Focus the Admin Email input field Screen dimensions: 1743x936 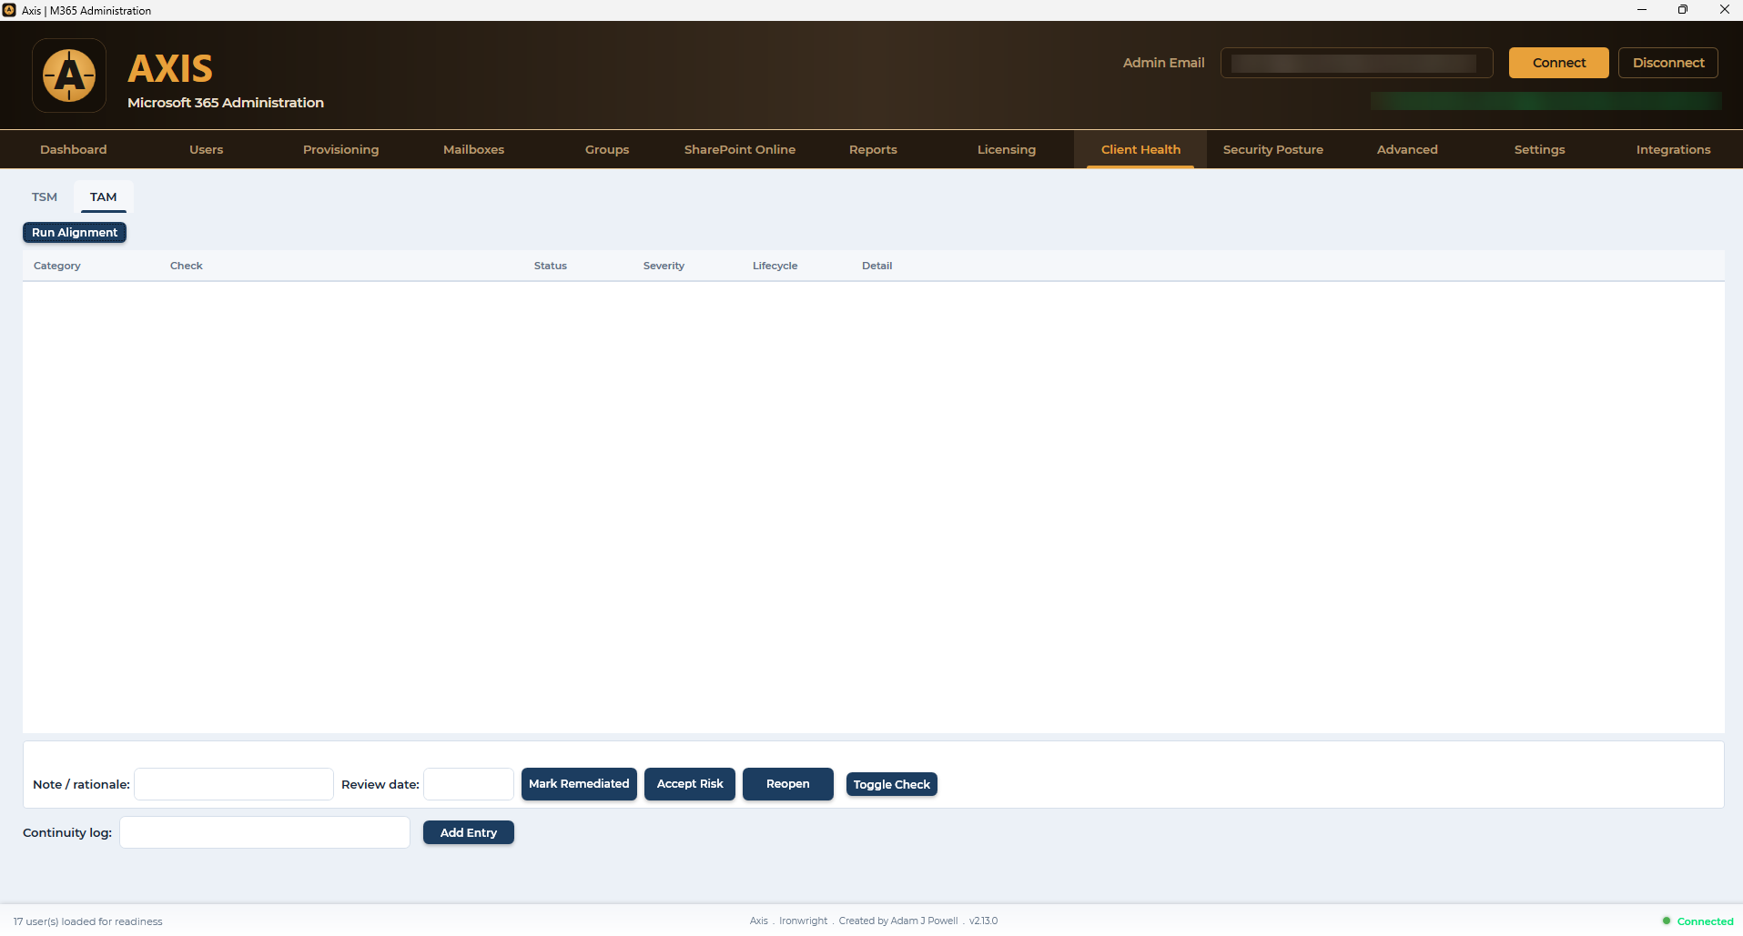pyautogui.click(x=1356, y=63)
